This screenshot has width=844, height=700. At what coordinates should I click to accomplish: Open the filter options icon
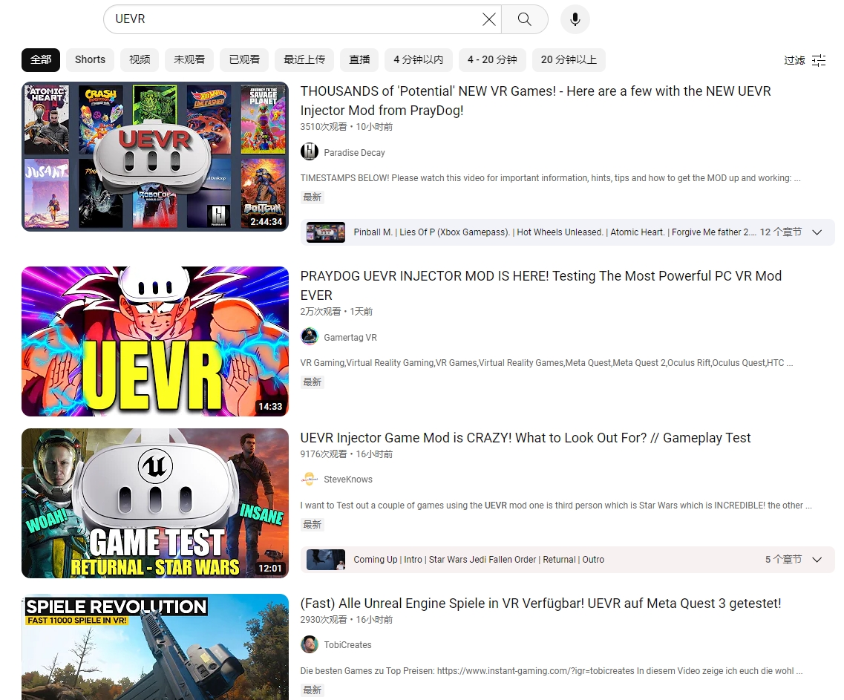click(x=819, y=60)
